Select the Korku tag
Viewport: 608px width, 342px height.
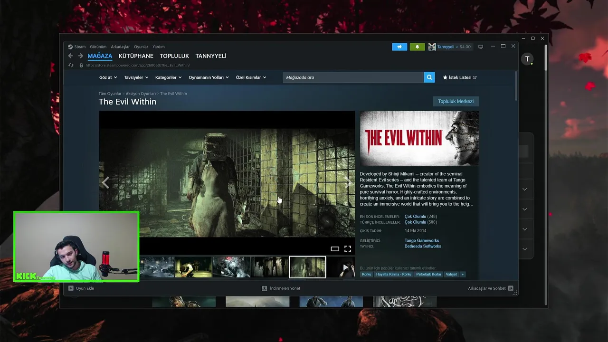(366, 274)
